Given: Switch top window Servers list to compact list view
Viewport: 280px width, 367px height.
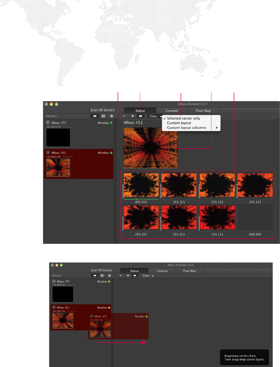Looking at the screenshot, I should tap(111, 116).
